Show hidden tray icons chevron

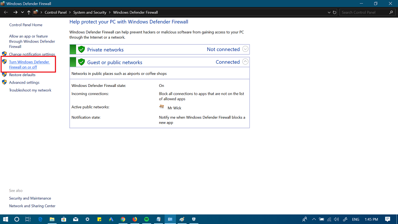314,219
